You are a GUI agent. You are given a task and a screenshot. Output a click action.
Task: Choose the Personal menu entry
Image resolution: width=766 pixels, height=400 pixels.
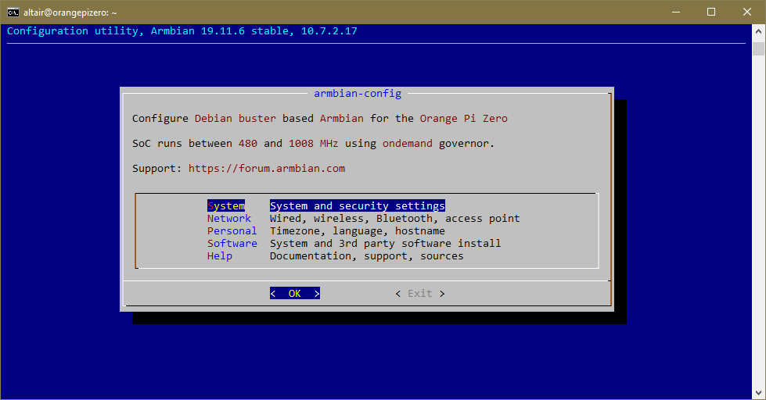[x=232, y=231]
